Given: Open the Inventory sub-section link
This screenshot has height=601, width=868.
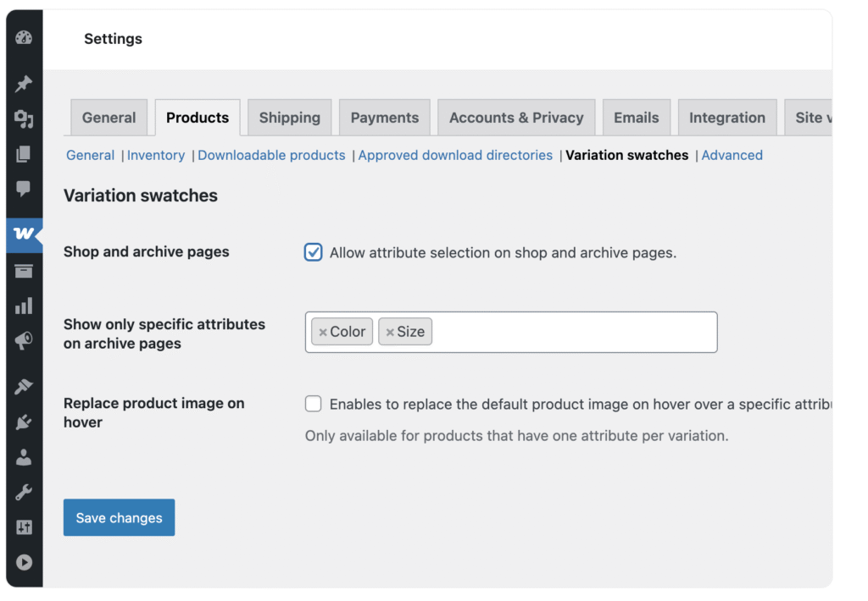Looking at the screenshot, I should [x=156, y=155].
